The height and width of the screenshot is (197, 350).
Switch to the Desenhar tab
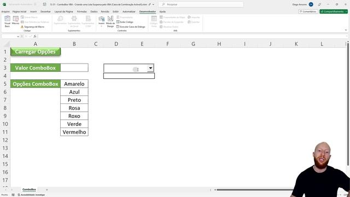[45, 11]
